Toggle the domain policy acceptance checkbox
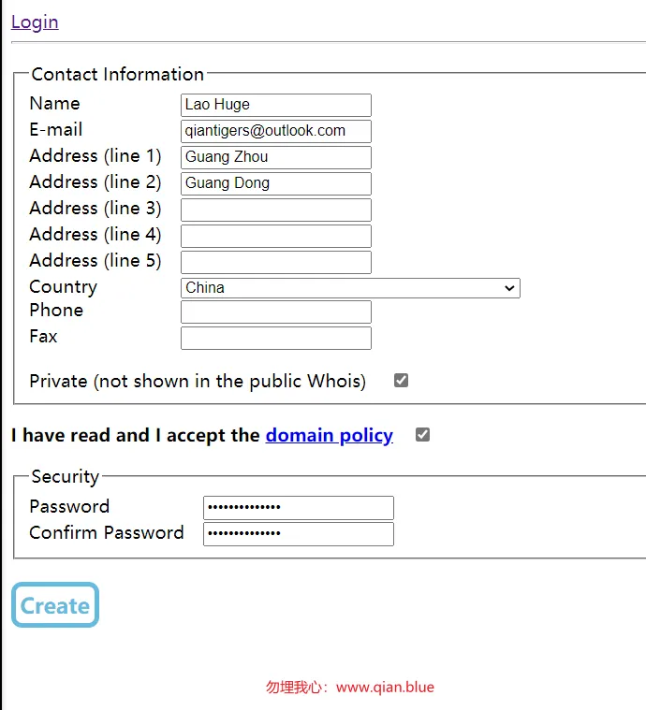The image size is (646, 710). (x=422, y=435)
